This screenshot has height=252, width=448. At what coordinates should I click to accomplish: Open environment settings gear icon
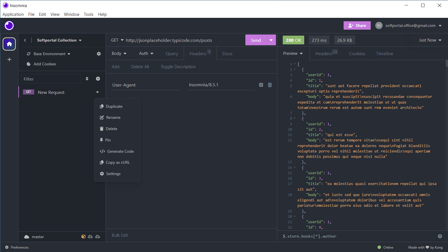point(99,54)
